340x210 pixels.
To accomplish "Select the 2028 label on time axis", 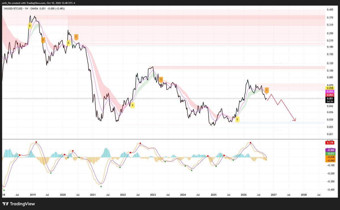I will 303,195.
